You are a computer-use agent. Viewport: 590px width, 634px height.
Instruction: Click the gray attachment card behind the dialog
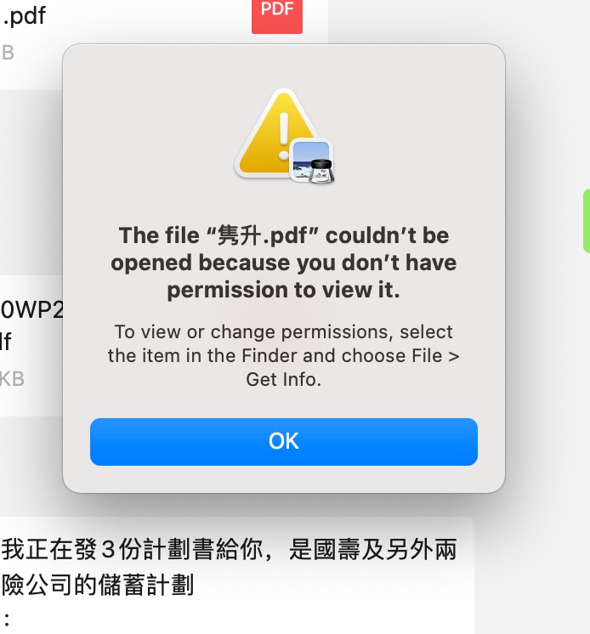(x=31, y=182)
